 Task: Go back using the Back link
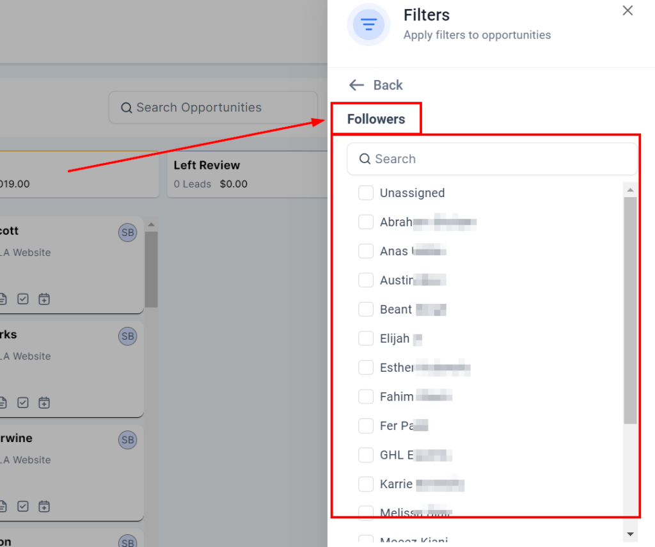(x=388, y=85)
